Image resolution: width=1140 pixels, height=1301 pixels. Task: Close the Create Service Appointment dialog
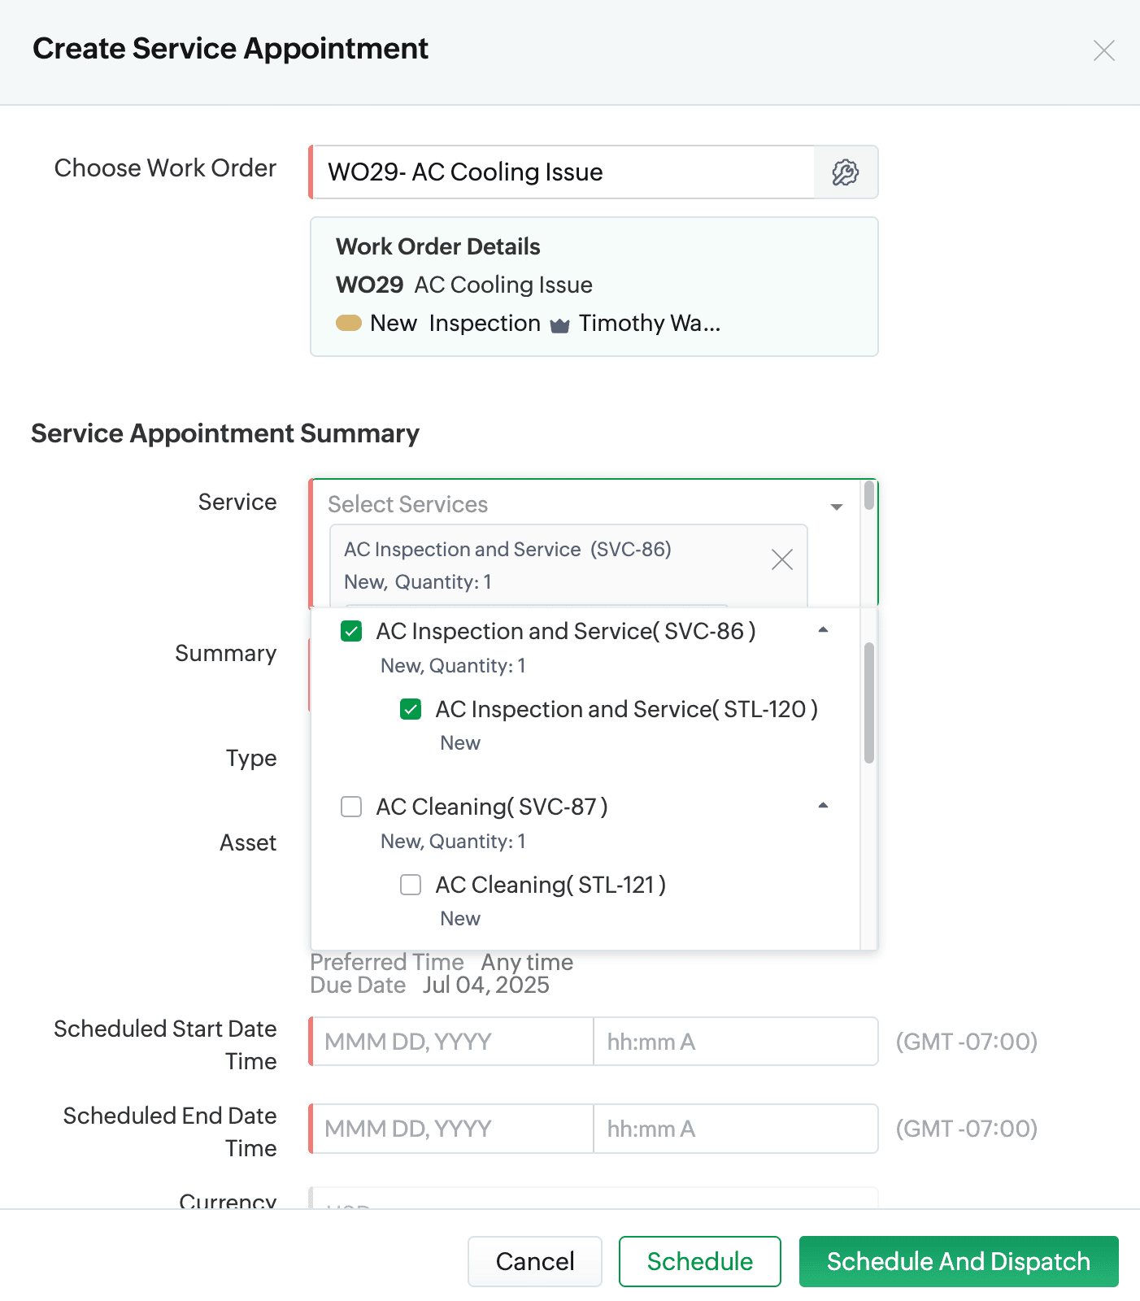(x=1103, y=50)
